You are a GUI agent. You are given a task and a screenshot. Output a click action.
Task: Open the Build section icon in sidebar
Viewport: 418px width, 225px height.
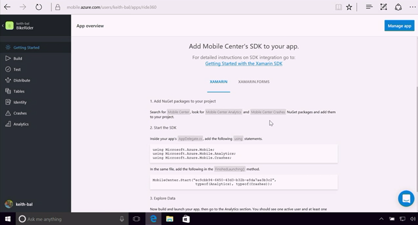[x=8, y=58]
